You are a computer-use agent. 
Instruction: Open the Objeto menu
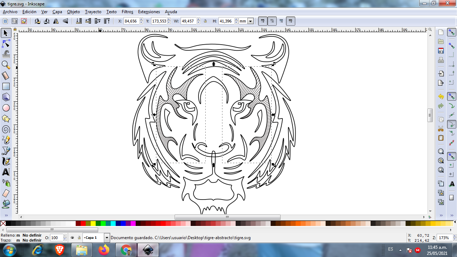click(x=74, y=12)
